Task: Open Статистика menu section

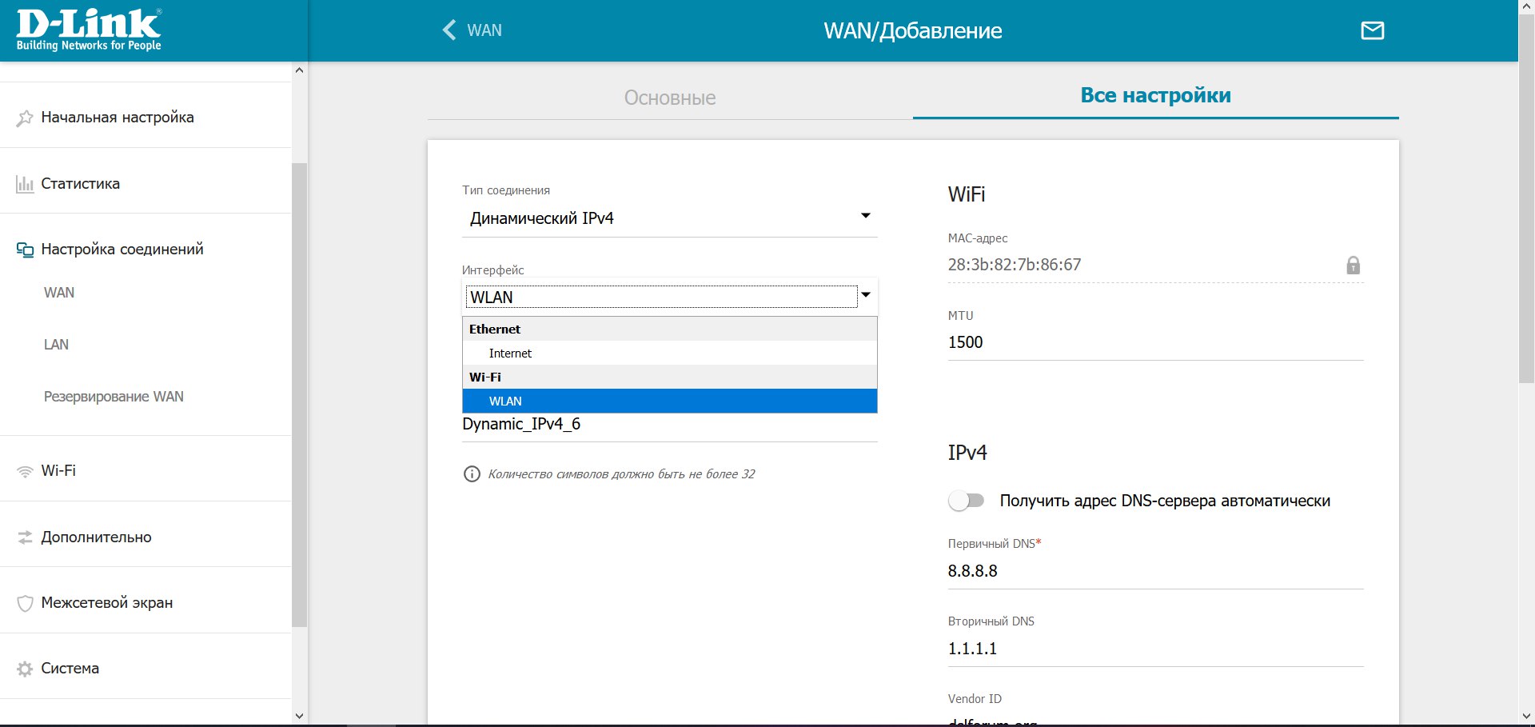Action: 146,184
